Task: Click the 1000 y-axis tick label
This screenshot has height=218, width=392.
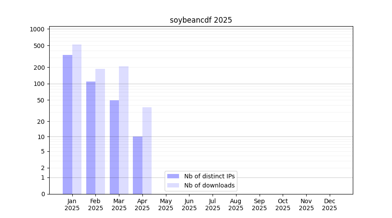Action: pos(37,29)
